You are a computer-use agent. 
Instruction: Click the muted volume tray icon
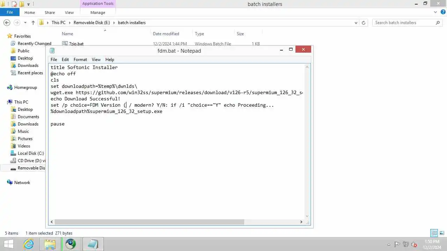[x=414, y=244]
